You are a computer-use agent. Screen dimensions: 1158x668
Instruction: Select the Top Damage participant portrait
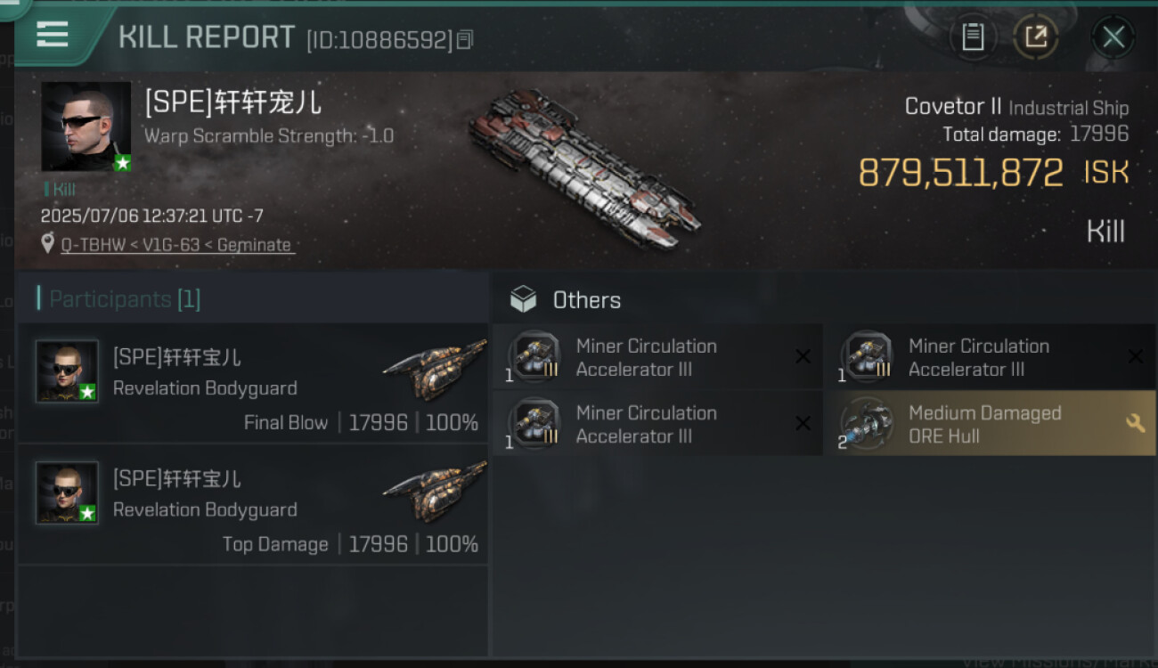coord(67,493)
